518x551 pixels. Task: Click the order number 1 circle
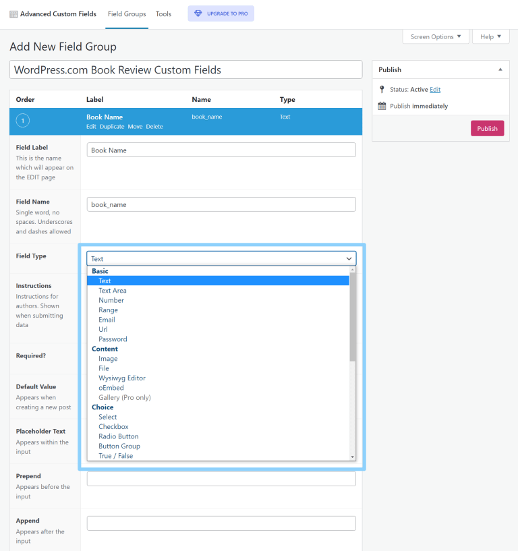22,121
